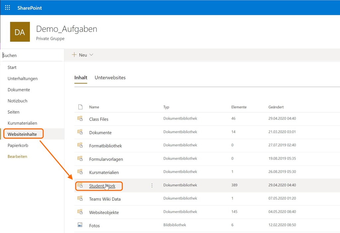Click the file type column header icon
The image size is (340, 233).
click(80, 107)
